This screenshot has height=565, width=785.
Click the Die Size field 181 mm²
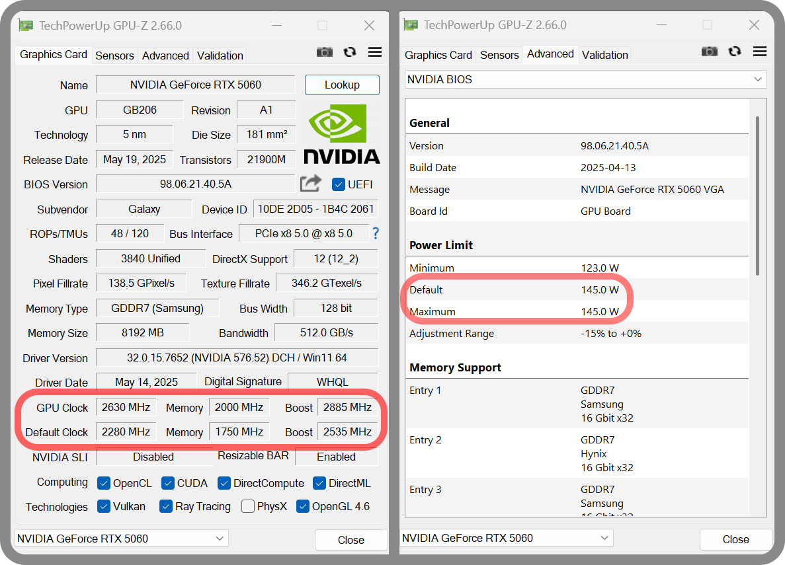click(x=267, y=134)
